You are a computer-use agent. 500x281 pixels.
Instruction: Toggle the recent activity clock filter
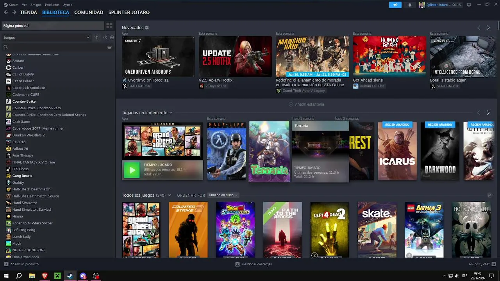(x=105, y=37)
